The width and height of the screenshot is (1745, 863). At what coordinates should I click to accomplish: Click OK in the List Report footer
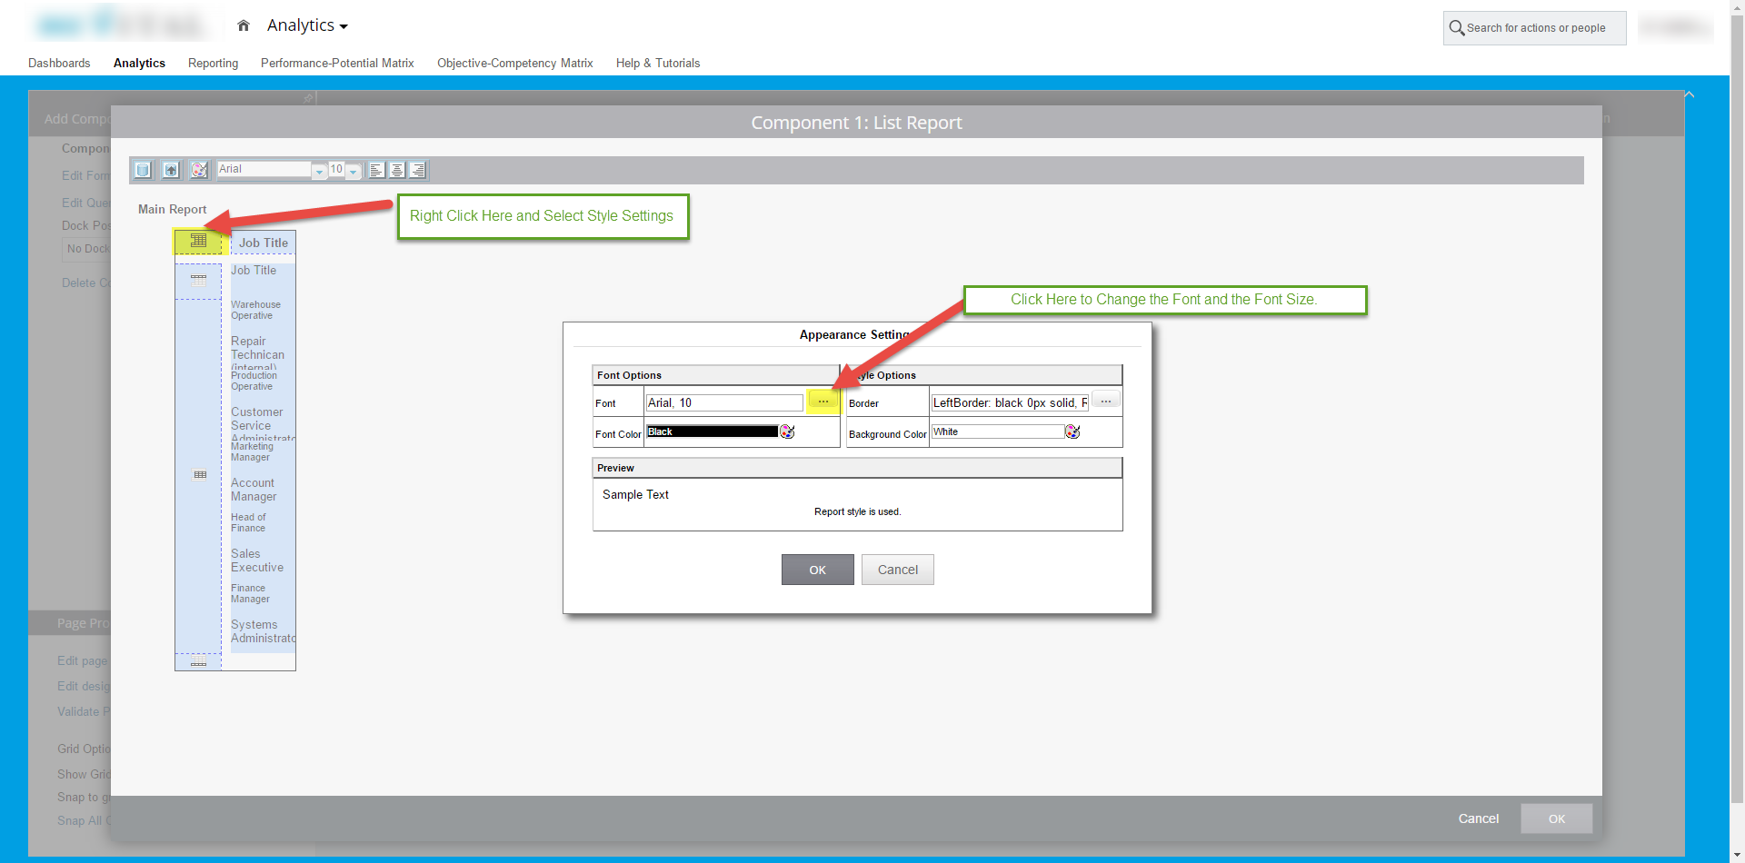1557,818
